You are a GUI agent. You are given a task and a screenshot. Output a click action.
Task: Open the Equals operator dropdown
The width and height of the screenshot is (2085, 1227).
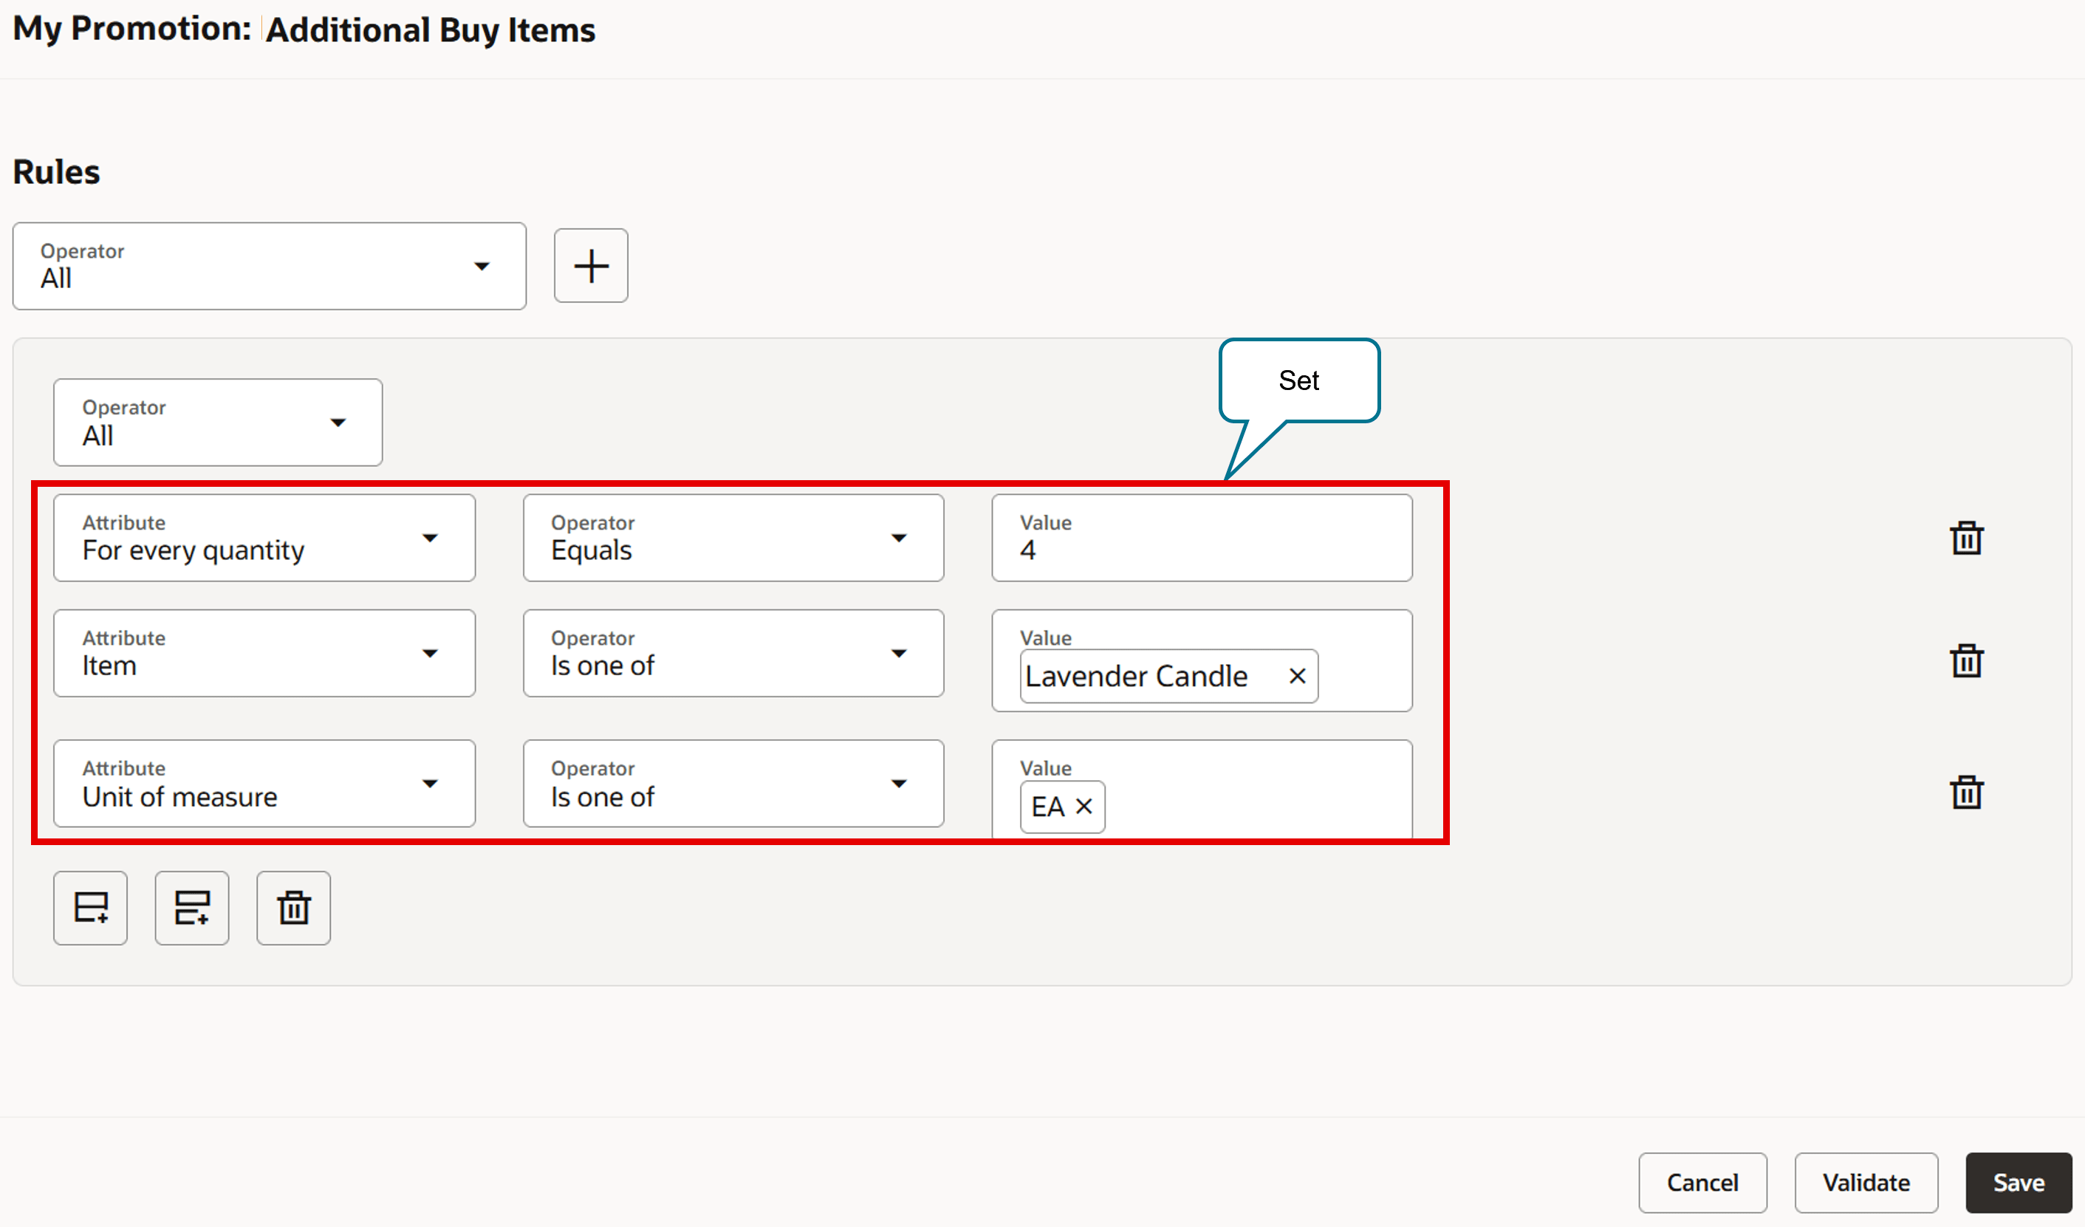(x=733, y=538)
